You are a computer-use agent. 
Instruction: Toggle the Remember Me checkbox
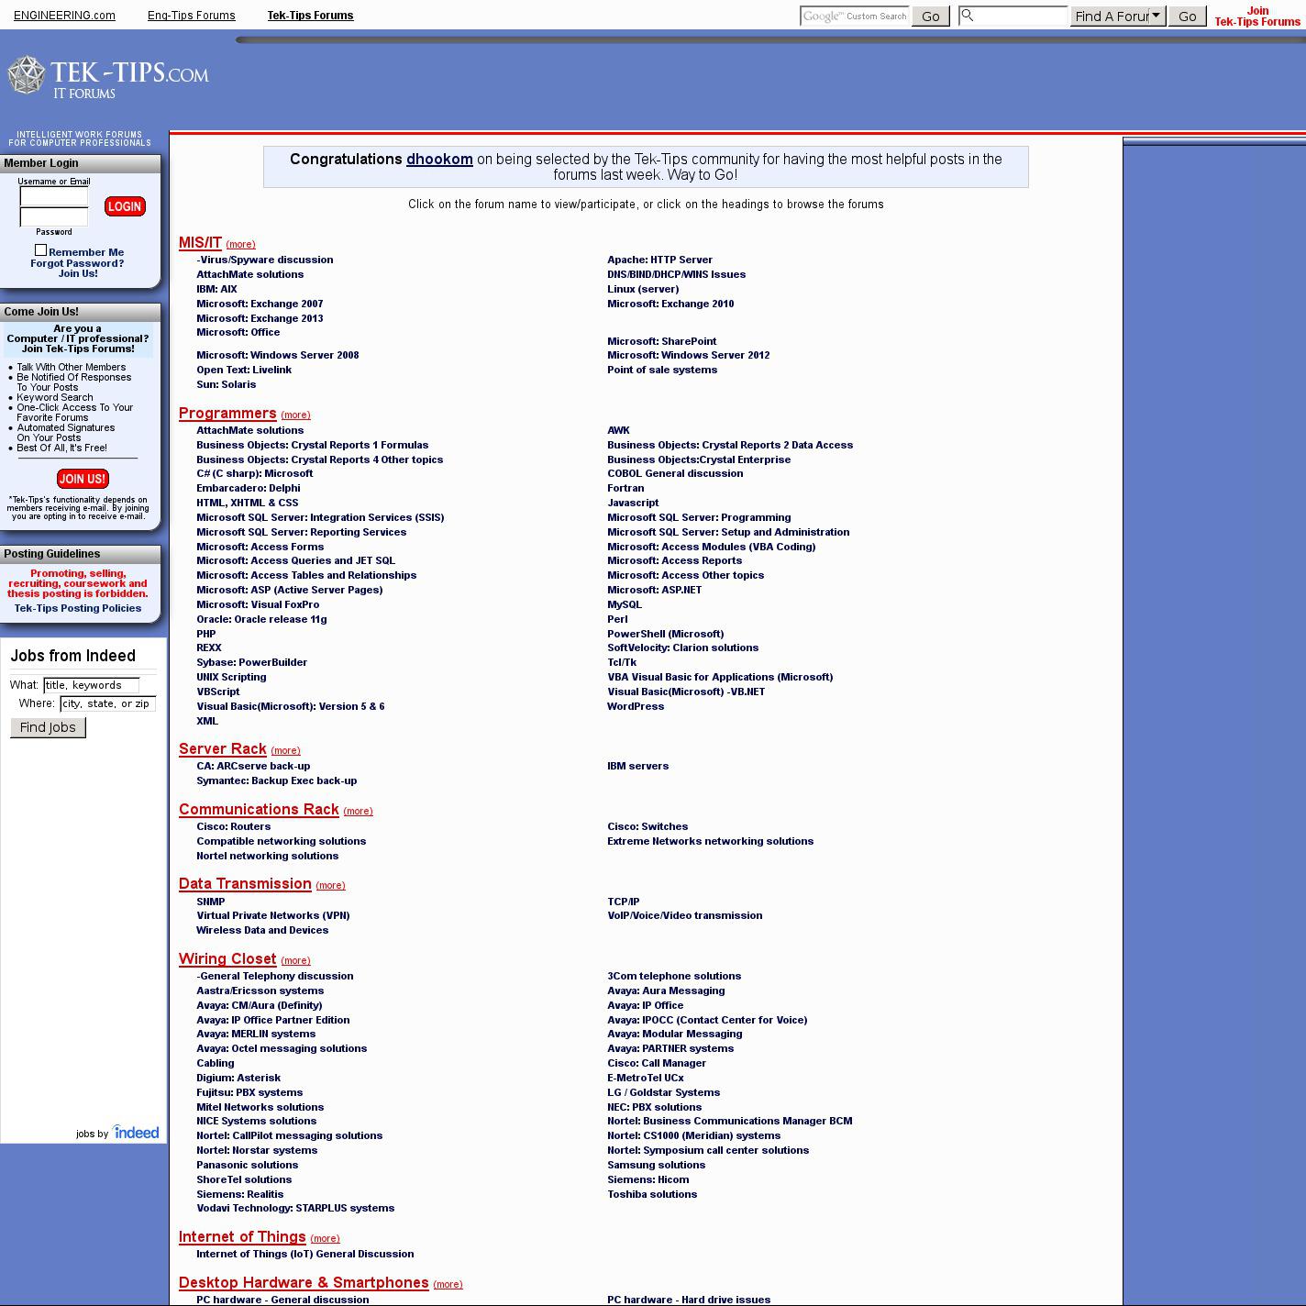click(40, 250)
